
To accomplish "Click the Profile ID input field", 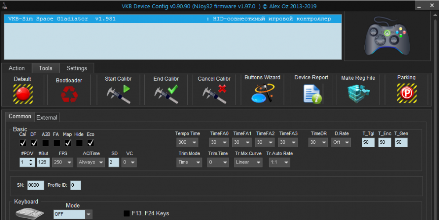I will tap(76, 185).
